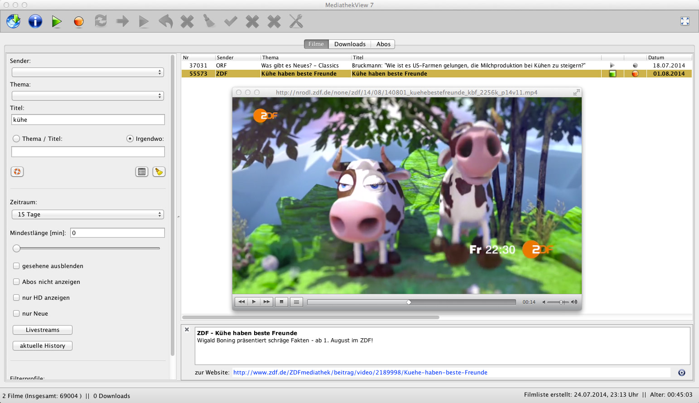Click the green play film toolbar icon
This screenshot has height=403, width=699.
pos(57,21)
